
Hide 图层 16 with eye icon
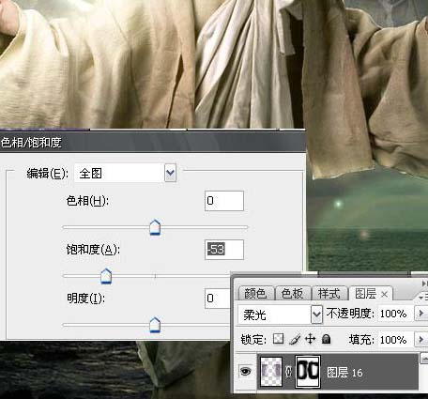tap(246, 372)
